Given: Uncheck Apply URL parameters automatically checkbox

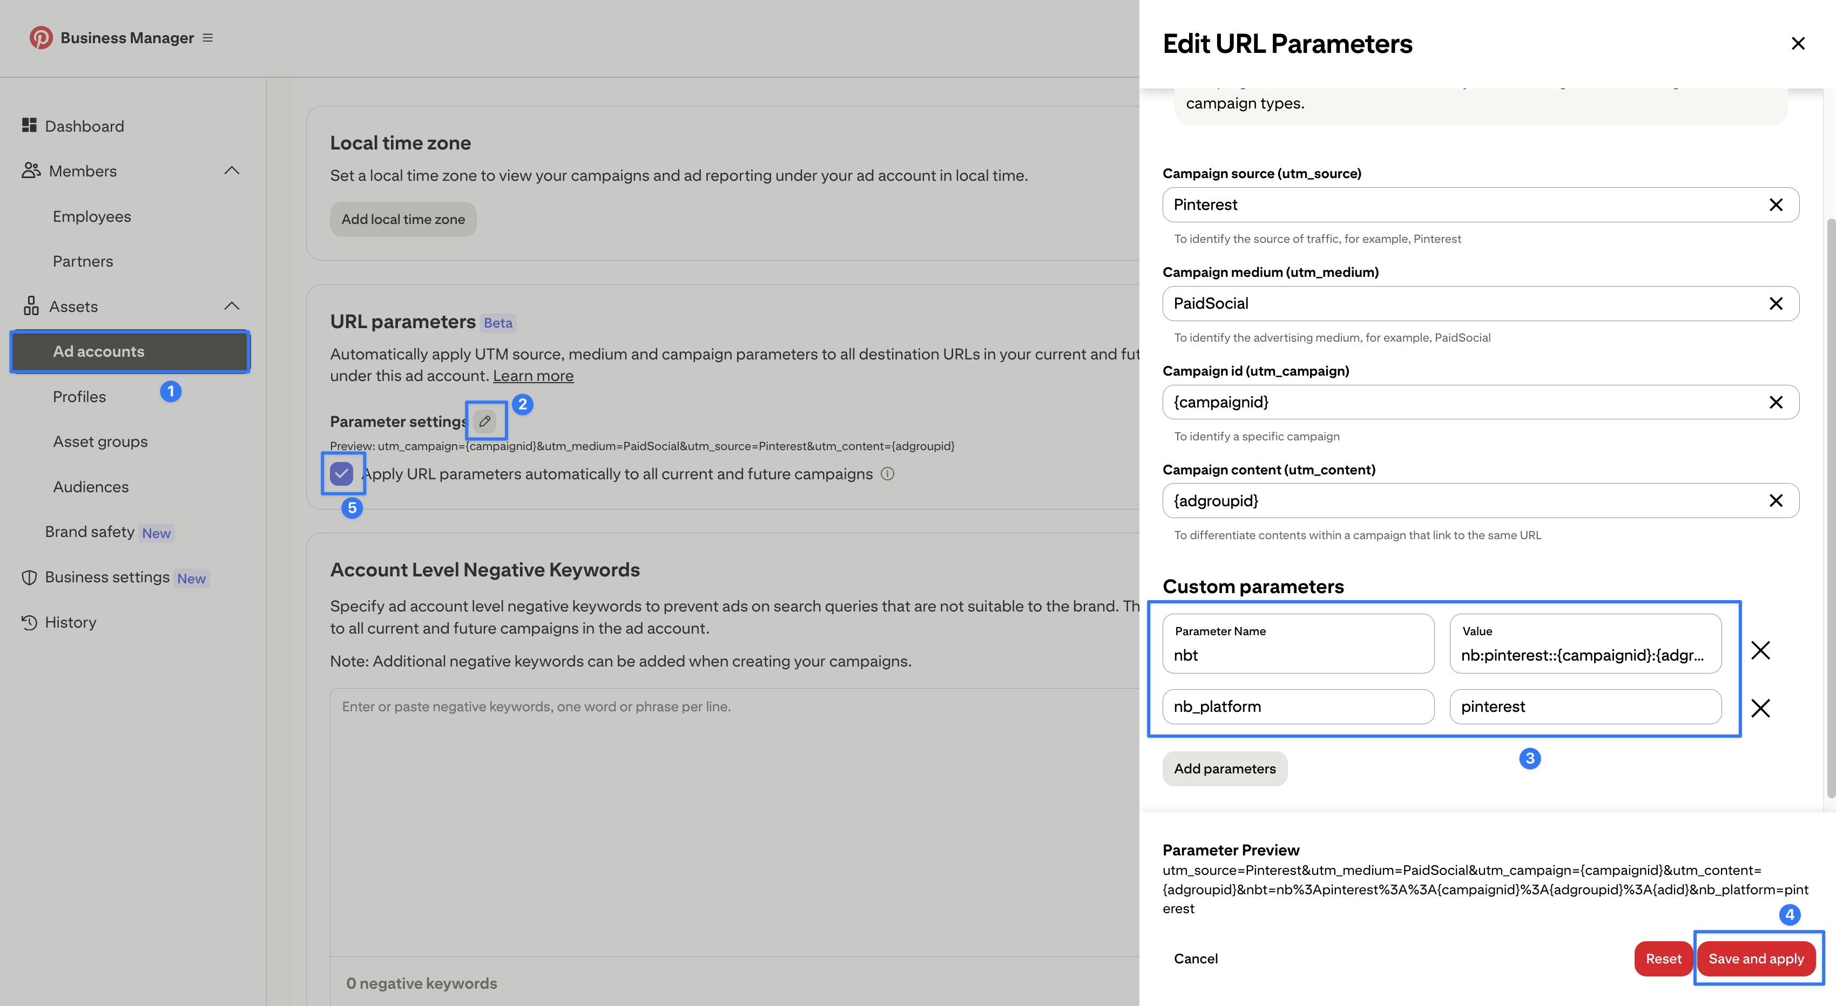Looking at the screenshot, I should pos(342,474).
